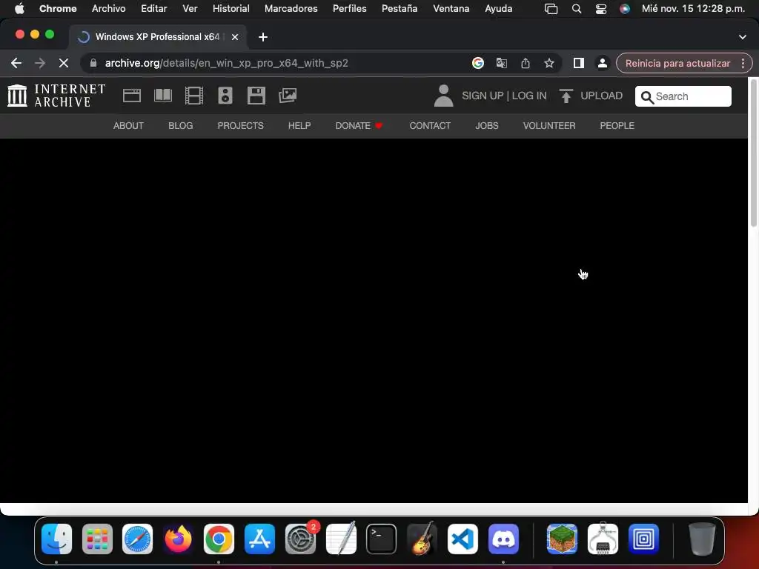This screenshot has height=569, width=759.
Task: Open GarageBand from the Dock
Action: [422, 539]
